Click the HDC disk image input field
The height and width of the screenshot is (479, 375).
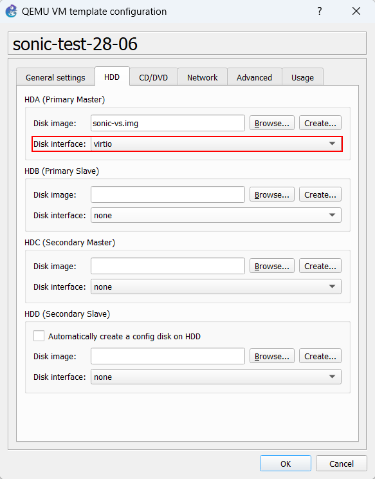pos(167,266)
